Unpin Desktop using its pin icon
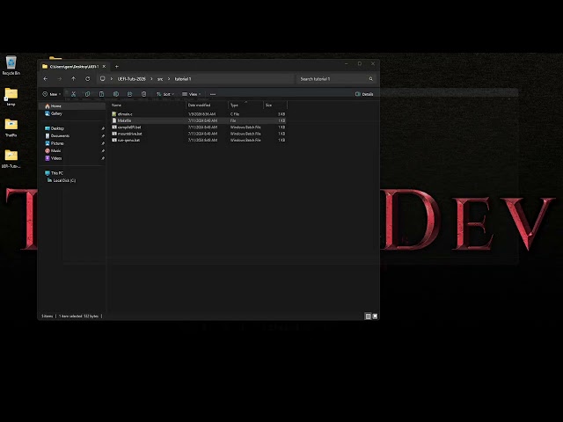563x422 pixels. [x=103, y=128]
